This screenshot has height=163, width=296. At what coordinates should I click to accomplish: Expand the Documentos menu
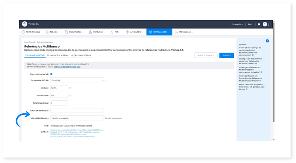click(74, 32)
